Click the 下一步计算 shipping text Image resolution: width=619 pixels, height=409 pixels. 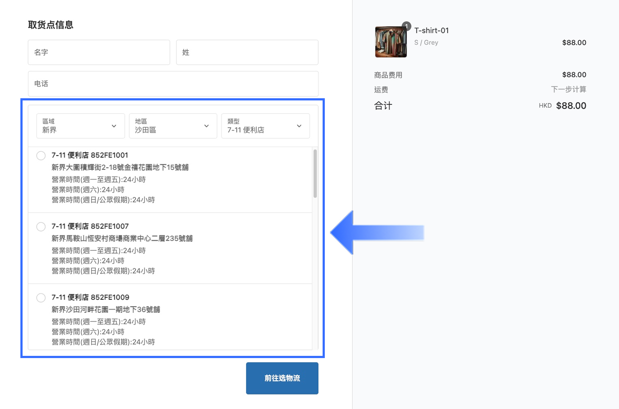pyautogui.click(x=568, y=90)
